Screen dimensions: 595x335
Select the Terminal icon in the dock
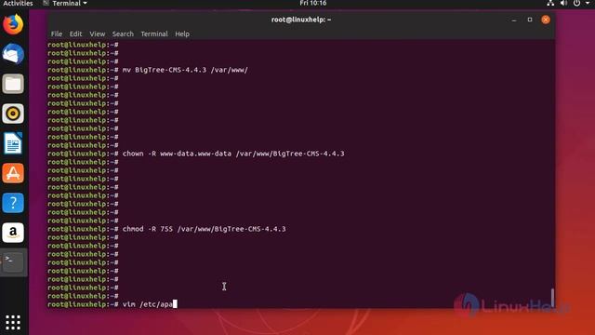[x=13, y=262]
